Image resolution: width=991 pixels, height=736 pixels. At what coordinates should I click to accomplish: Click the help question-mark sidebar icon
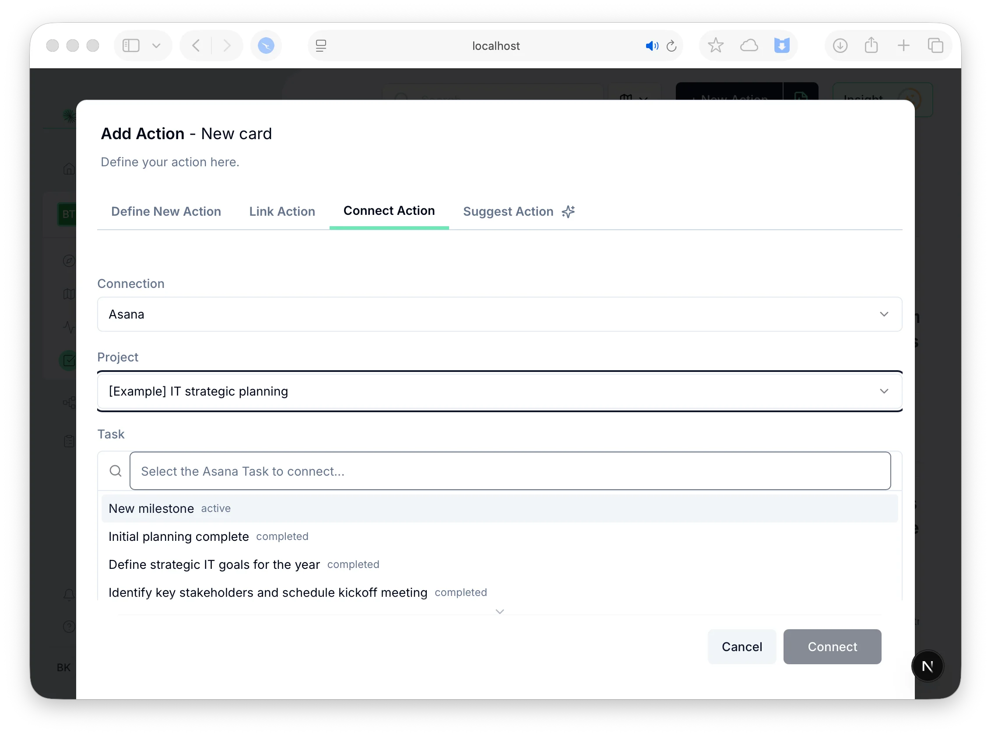click(69, 627)
